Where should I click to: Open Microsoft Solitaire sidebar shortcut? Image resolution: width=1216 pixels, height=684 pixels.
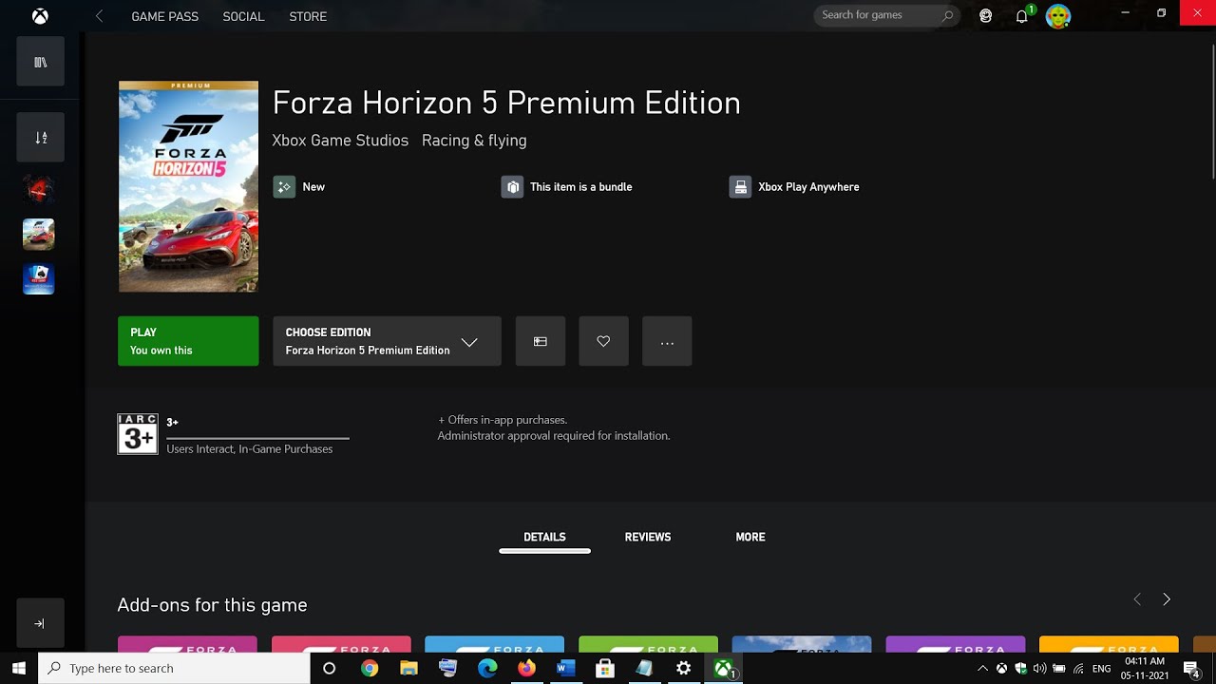point(39,279)
